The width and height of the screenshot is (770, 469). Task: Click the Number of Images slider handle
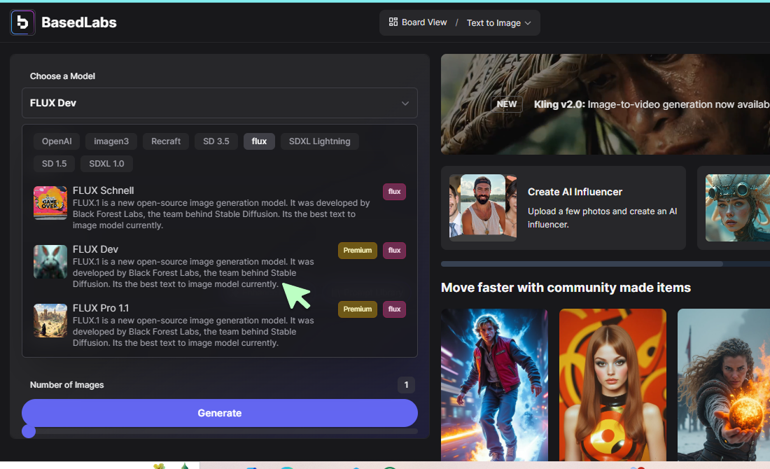(x=29, y=431)
